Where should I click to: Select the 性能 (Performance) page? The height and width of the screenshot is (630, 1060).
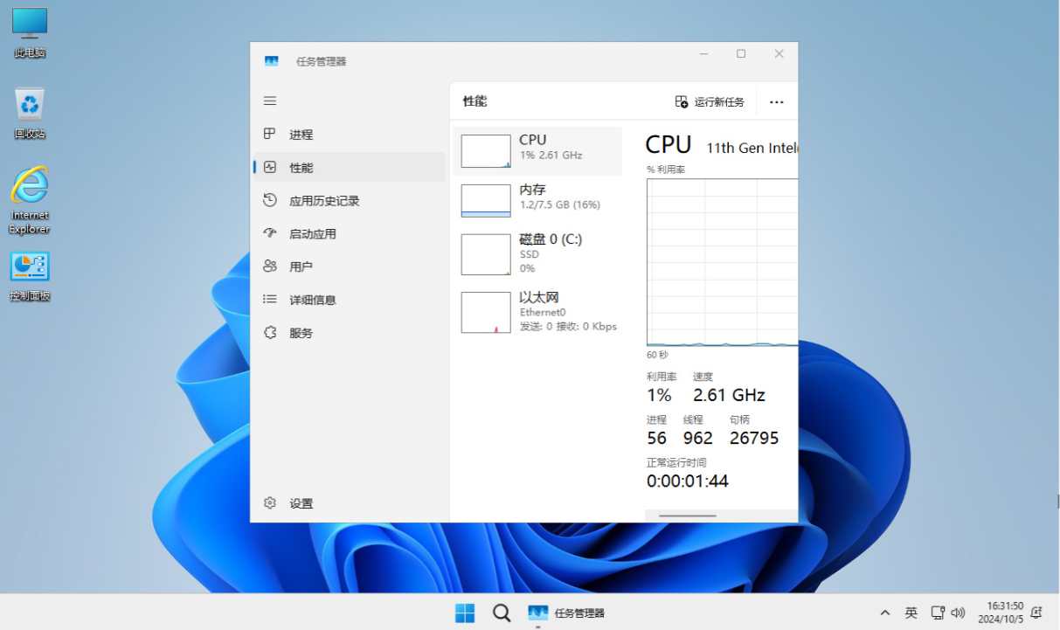click(350, 167)
